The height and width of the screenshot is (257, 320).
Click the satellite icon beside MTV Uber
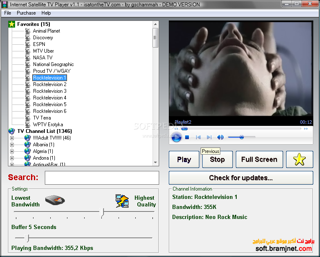click(28, 51)
